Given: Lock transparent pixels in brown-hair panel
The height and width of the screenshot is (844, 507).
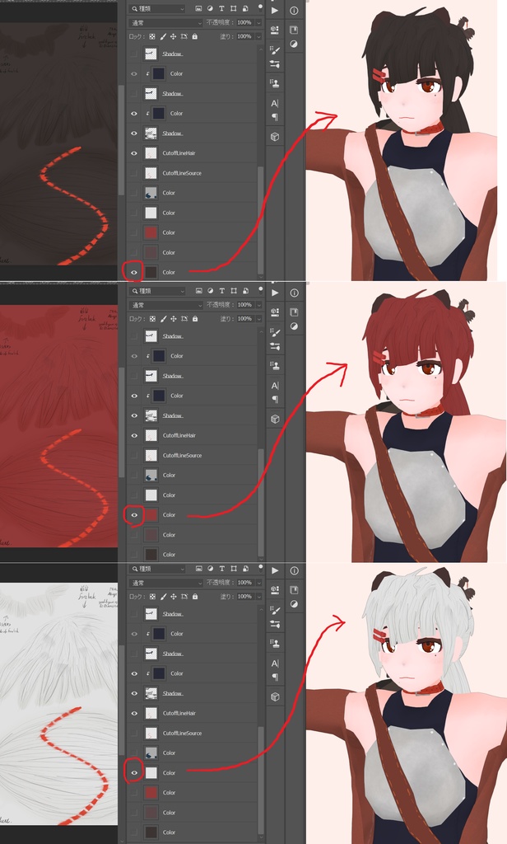Looking at the screenshot, I should tap(153, 36).
